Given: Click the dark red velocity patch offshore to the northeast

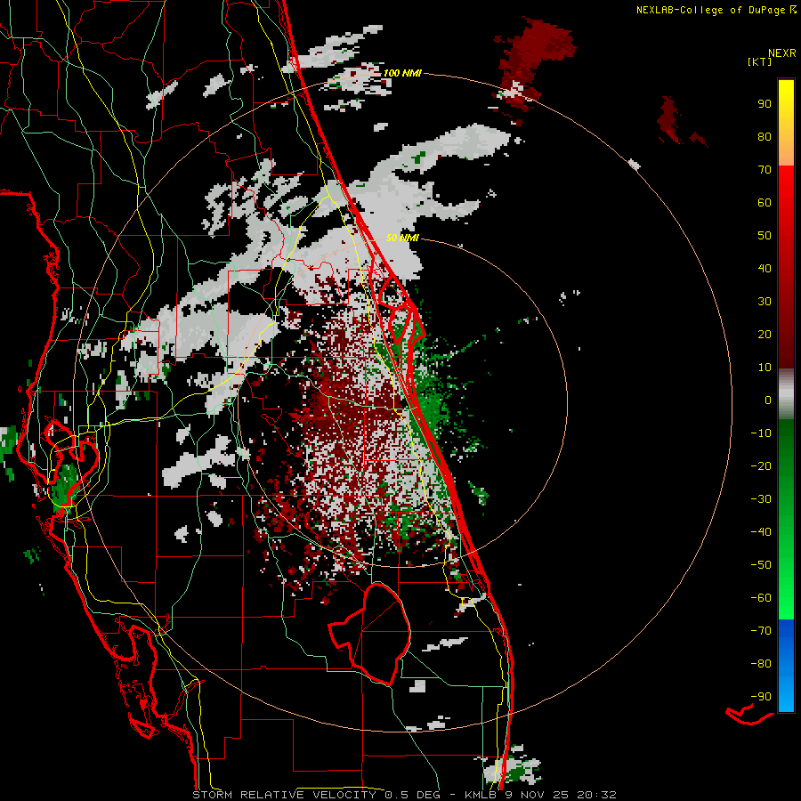Looking at the screenshot, I should point(537,61).
